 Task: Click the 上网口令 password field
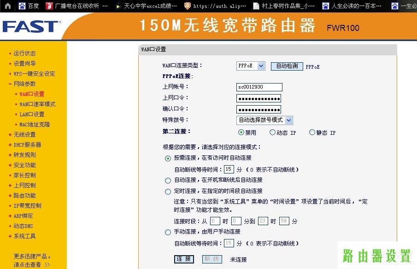coord(259,98)
